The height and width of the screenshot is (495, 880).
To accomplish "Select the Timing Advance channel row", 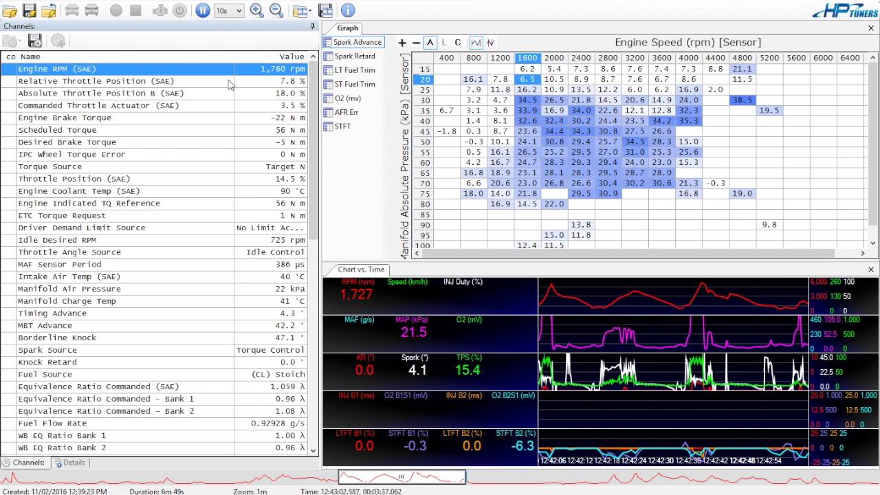I will [155, 313].
